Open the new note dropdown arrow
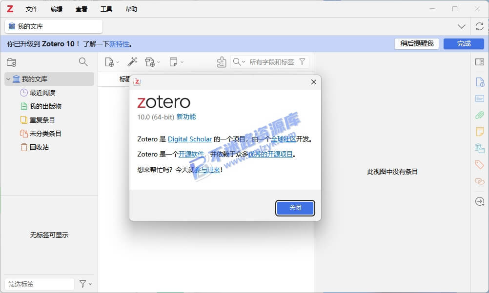The height and width of the screenshot is (293, 489). 182,62
